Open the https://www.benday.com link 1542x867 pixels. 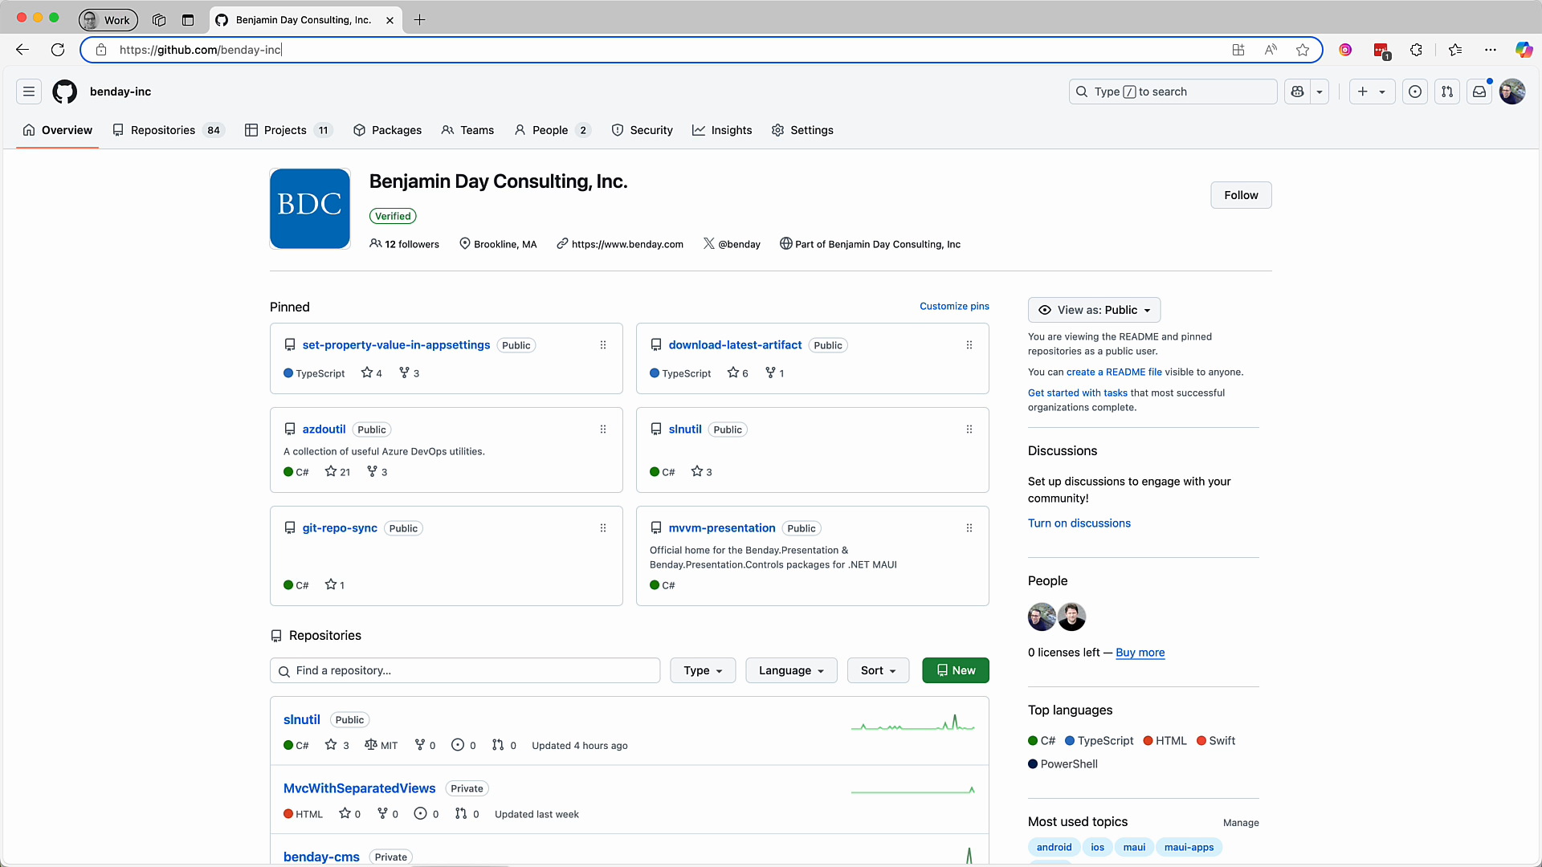[x=627, y=244]
